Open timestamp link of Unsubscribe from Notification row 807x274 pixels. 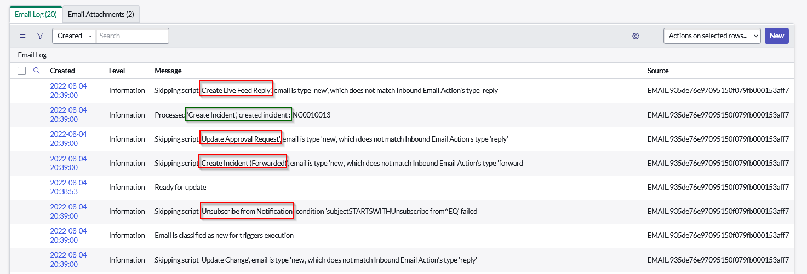[x=68, y=211]
